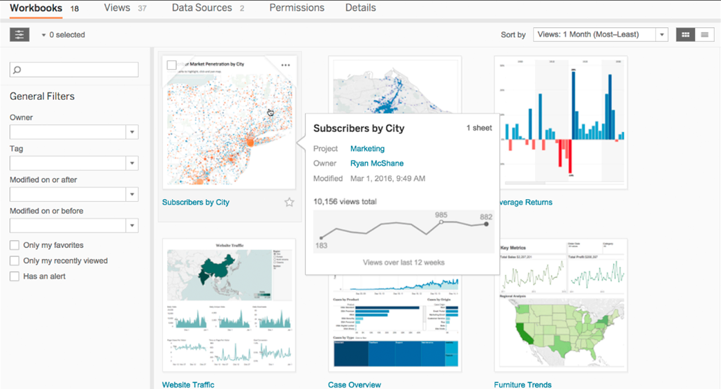Viewport: 721px width, 389px height.
Task: Enable Only my recently viewed filter
Action: [15, 261]
